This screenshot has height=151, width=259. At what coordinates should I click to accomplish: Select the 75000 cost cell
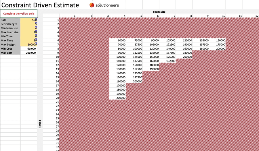134,40
